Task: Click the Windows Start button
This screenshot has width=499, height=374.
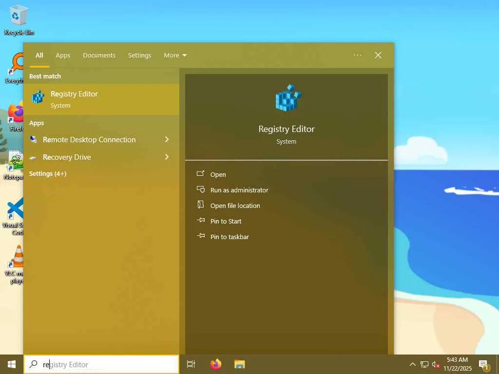Action: (12, 364)
